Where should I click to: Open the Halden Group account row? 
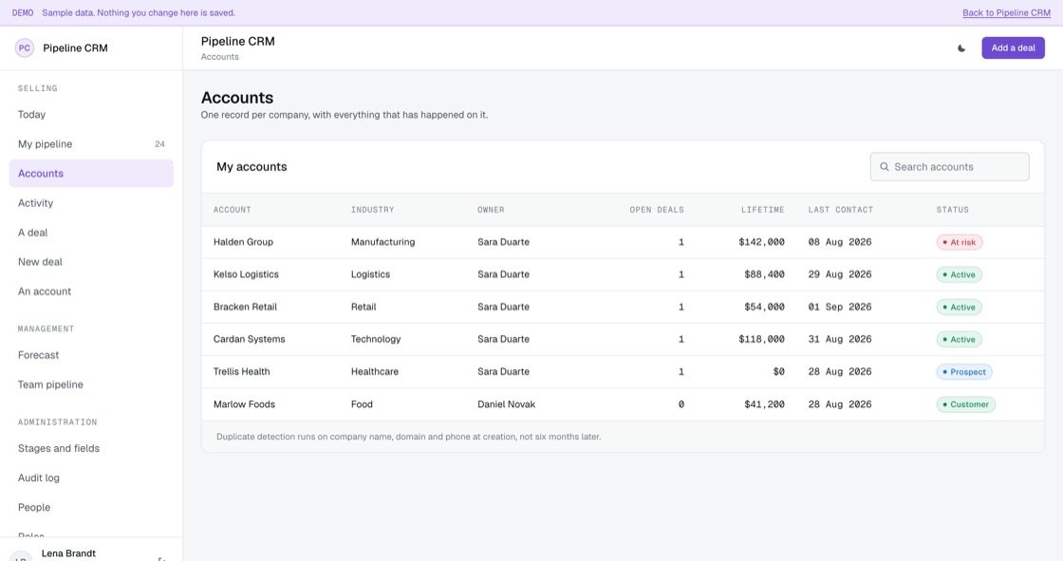pyautogui.click(x=623, y=242)
